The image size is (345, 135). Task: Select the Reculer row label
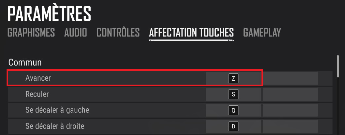click(37, 94)
